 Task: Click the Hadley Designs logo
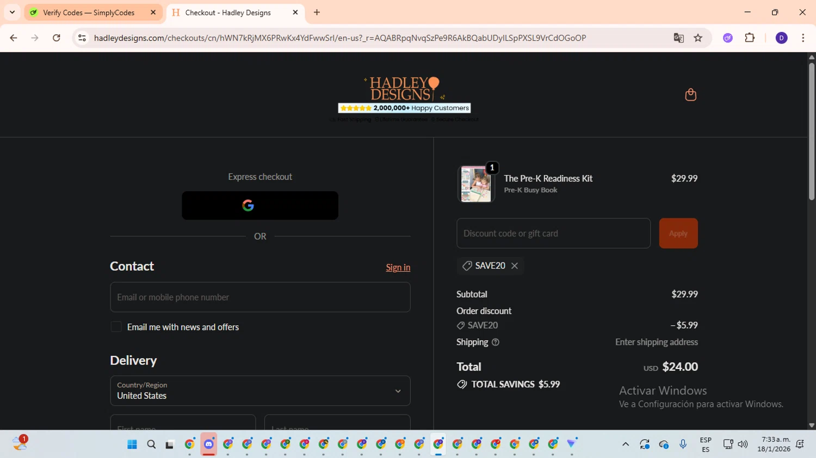click(x=404, y=89)
